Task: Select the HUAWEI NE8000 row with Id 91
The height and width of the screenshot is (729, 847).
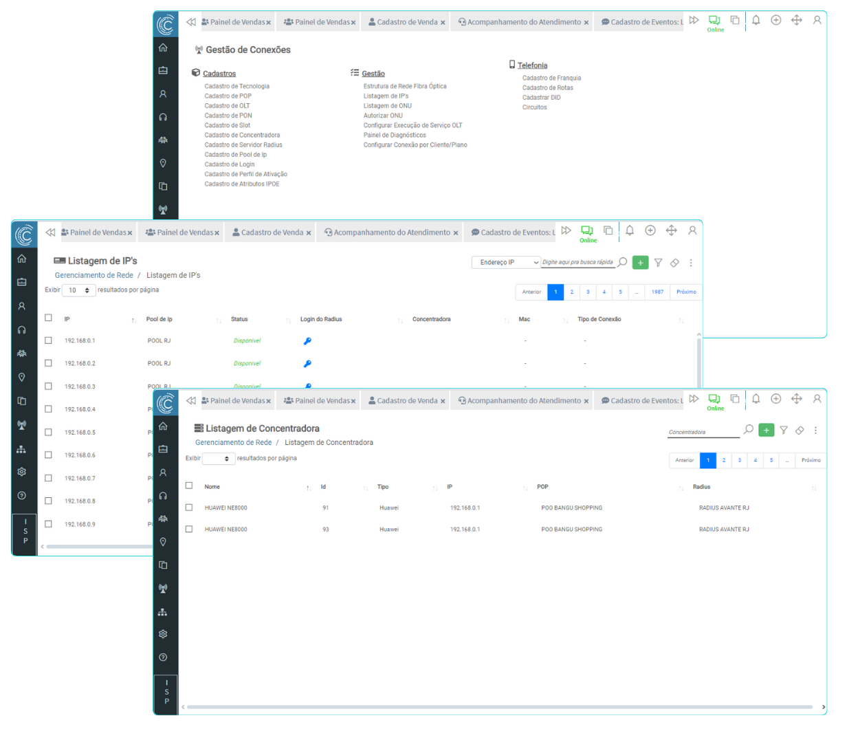Action: coord(189,508)
